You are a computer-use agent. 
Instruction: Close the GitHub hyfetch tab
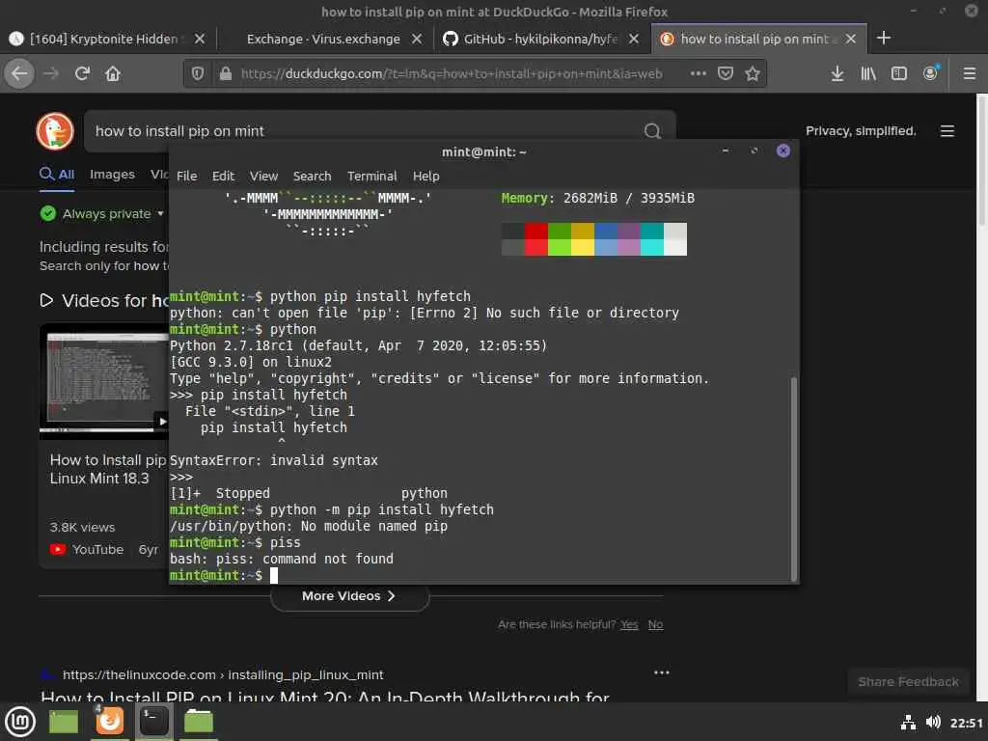click(634, 39)
